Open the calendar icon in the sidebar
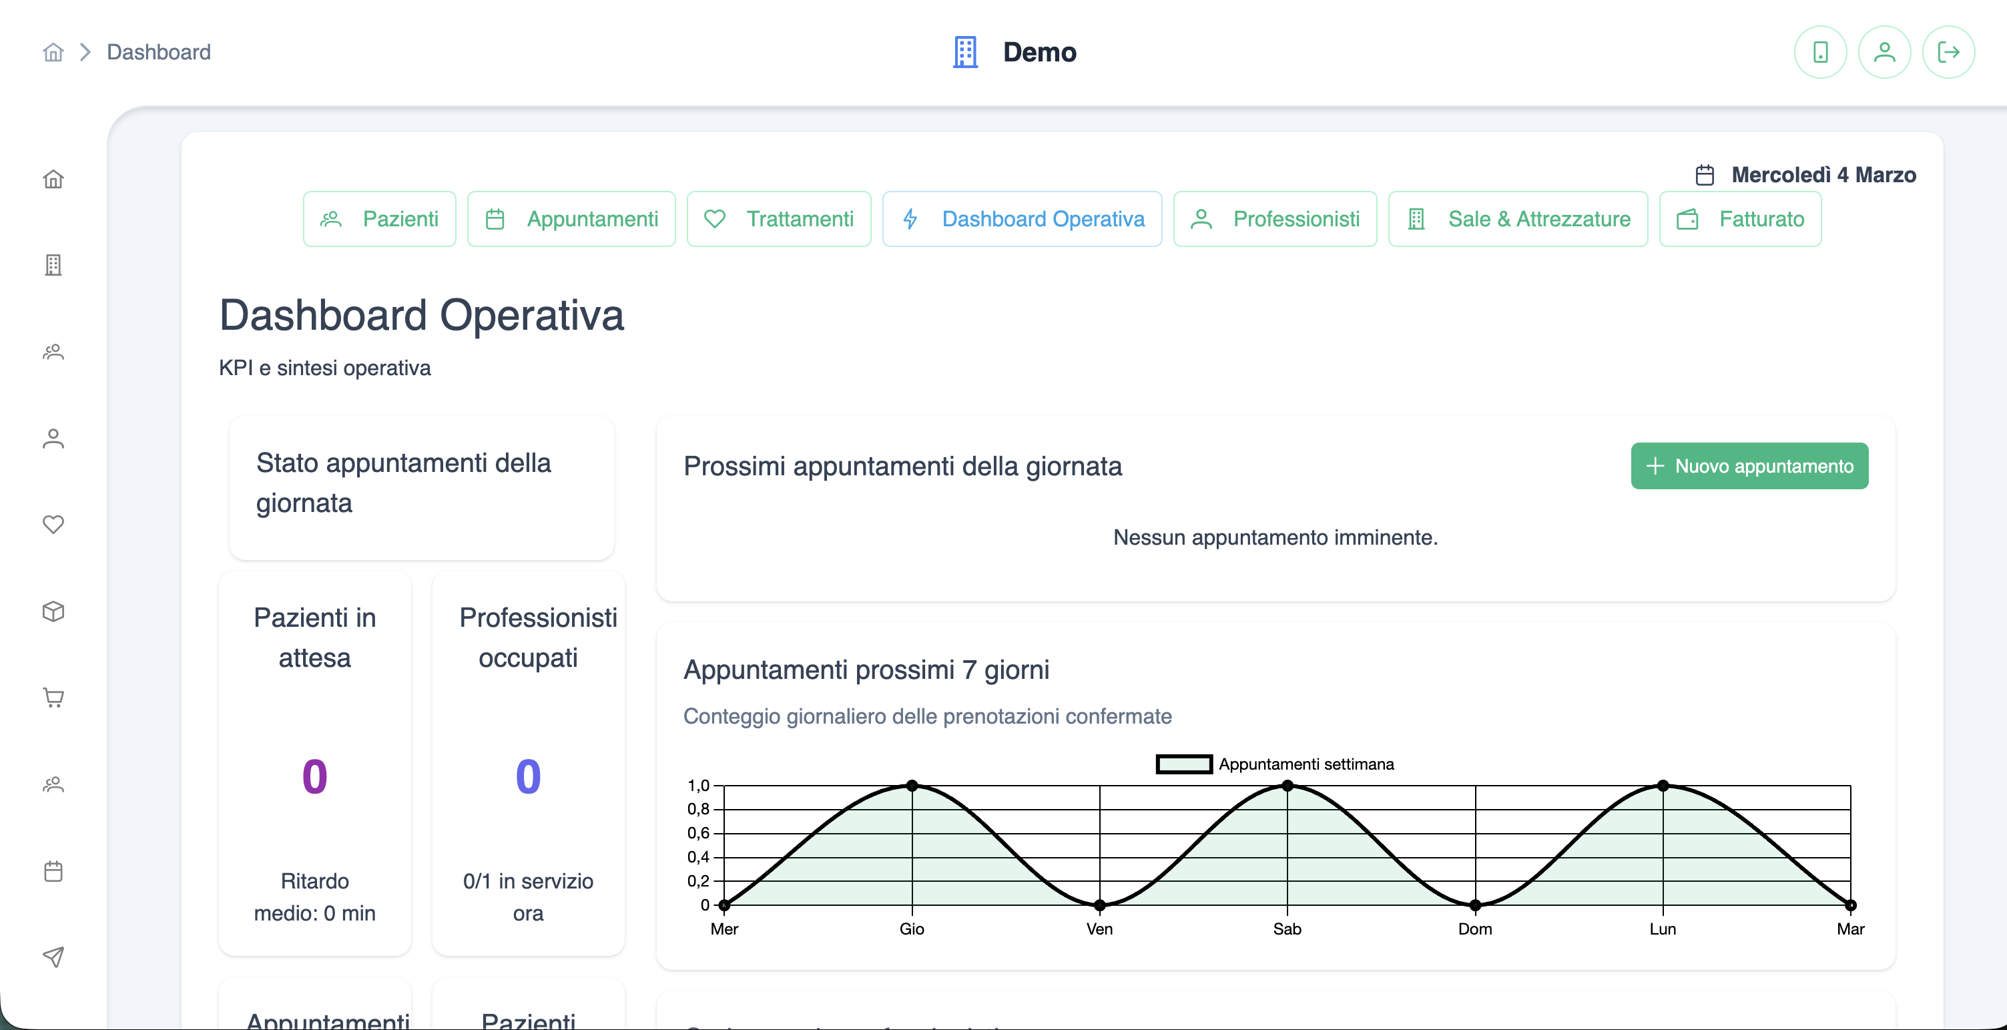Viewport: 2007px width, 1030px height. click(x=53, y=870)
